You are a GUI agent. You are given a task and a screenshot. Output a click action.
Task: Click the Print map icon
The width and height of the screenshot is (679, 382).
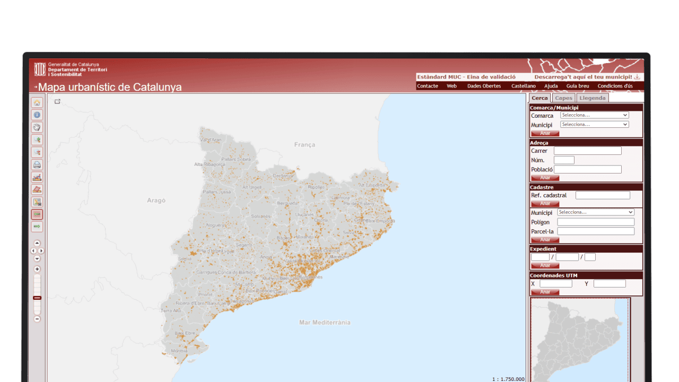(37, 164)
